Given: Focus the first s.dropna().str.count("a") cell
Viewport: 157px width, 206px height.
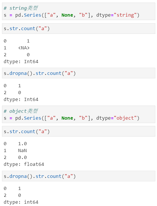Looking at the screenshot, I should tap(79, 73).
